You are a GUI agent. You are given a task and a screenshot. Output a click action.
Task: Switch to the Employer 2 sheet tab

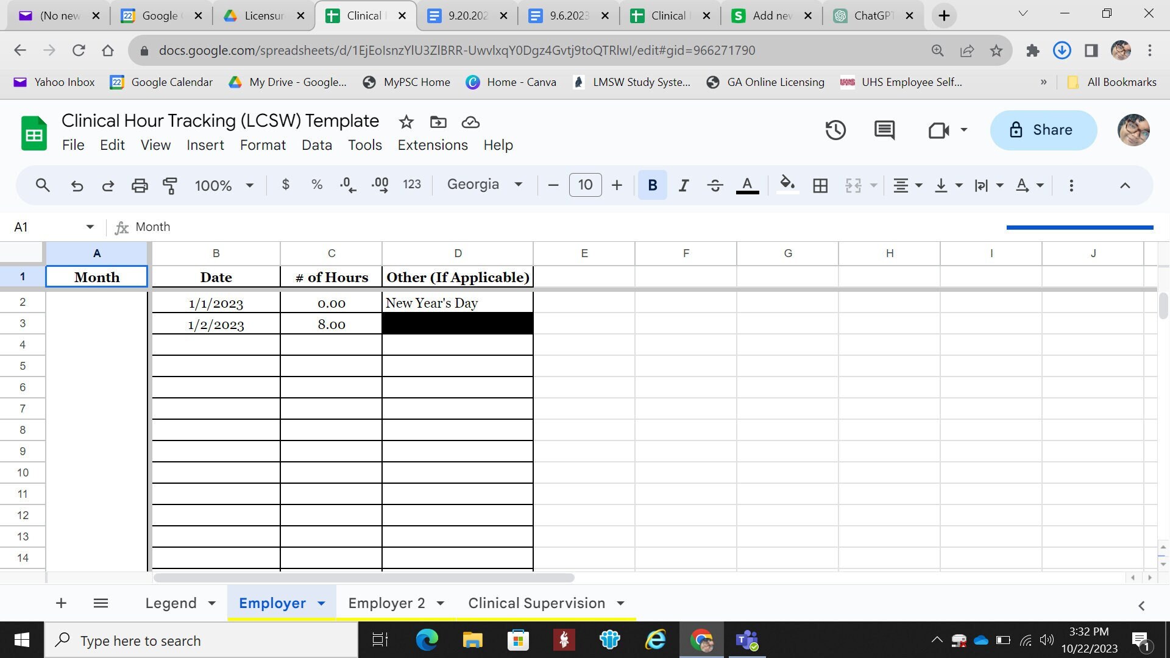click(x=388, y=603)
